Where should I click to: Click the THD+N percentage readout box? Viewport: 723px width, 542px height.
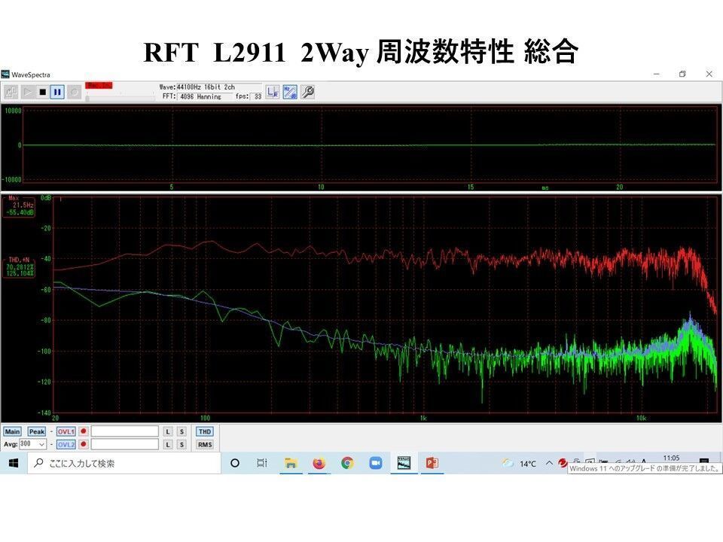click(x=19, y=267)
